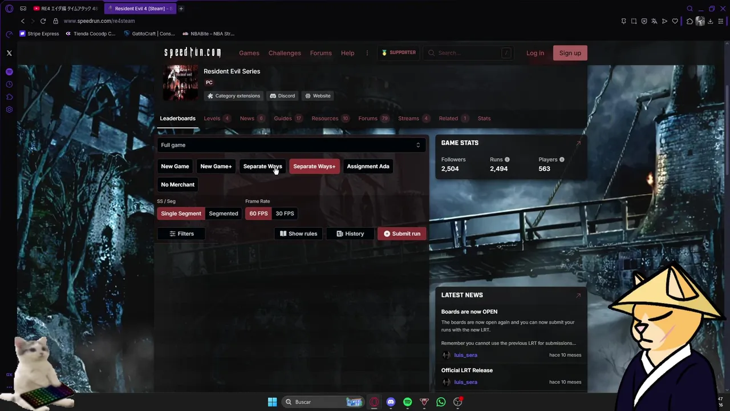The width and height of the screenshot is (730, 411).
Task: Open the ad blocker shield icon
Action: click(644, 21)
